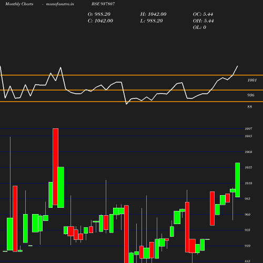Click the 960 price axis label
This screenshot has height=263, width=263.
[247, 215]
